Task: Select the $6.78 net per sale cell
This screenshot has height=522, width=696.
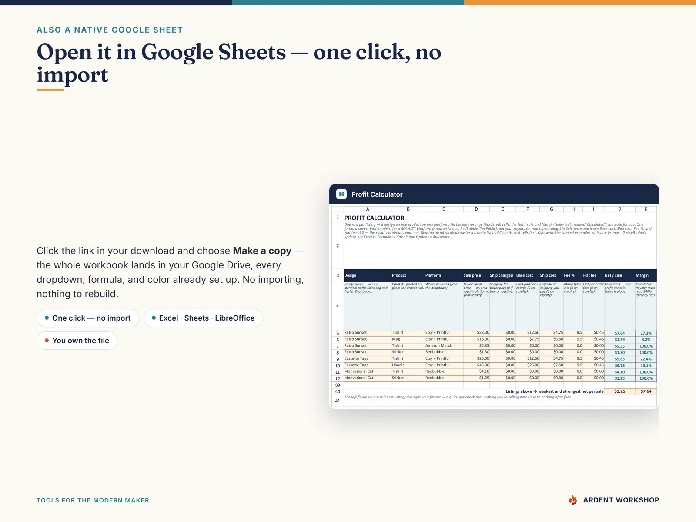Action: point(619,366)
